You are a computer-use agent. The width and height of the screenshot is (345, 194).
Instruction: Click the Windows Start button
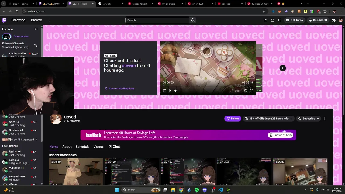pyautogui.click(x=117, y=190)
